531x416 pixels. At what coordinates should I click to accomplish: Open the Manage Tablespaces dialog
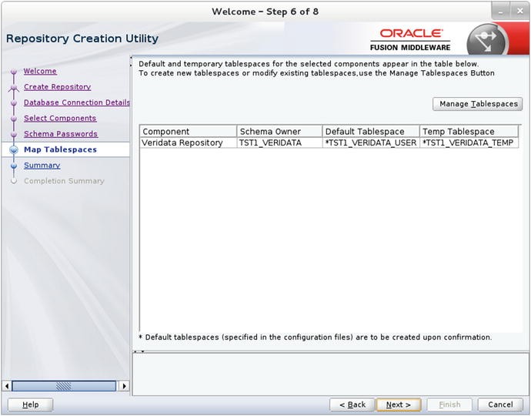477,104
